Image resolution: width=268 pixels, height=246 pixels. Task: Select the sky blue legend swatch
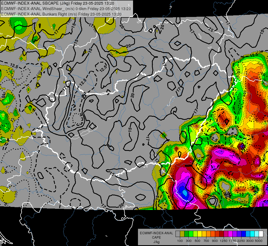(x=248, y=234)
